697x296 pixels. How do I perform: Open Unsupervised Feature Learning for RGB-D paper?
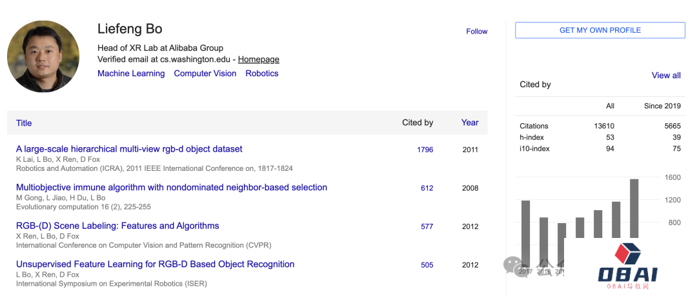155,264
